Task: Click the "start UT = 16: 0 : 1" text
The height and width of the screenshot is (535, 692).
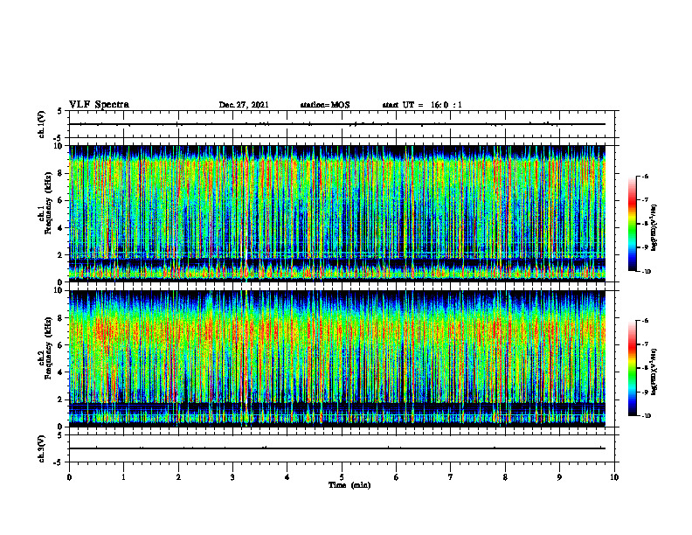Action: (422, 105)
